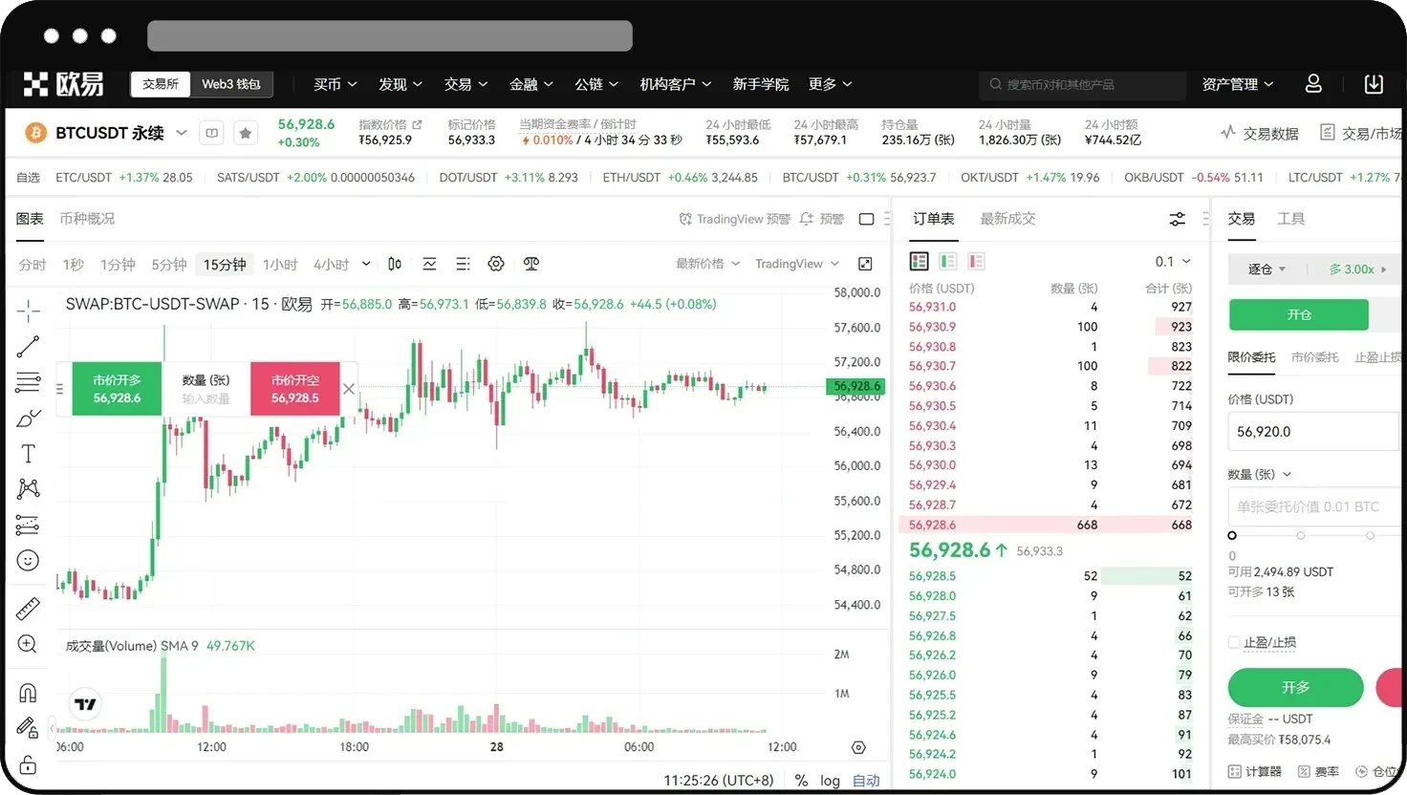
Task: Add BTCUSDT to favorites with star
Action: [246, 134]
